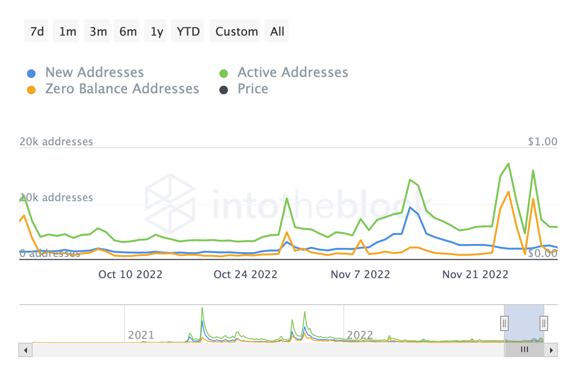Choose the 6m time range

click(128, 32)
